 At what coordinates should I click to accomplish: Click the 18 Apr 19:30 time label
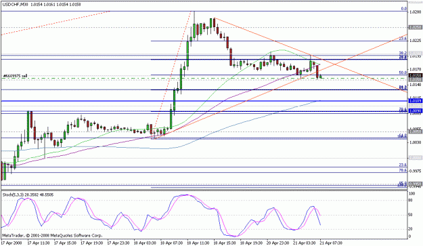pyautogui.click(x=251, y=243)
